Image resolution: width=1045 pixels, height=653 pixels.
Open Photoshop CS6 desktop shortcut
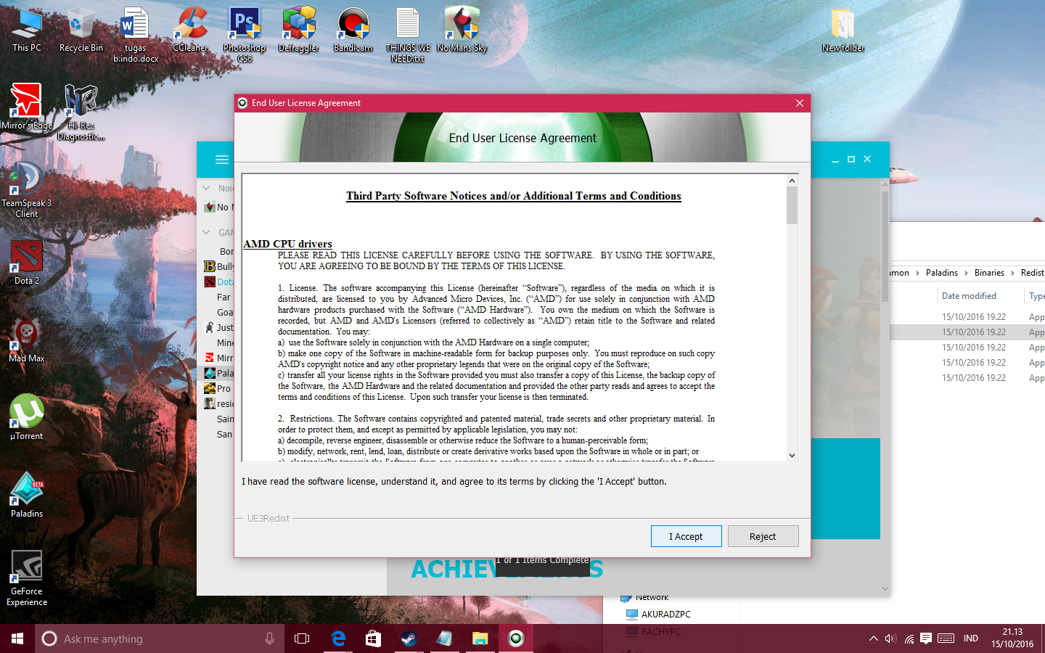(x=245, y=35)
